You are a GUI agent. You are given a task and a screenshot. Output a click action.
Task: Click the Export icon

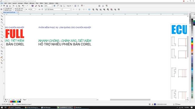[x=39, y=6]
